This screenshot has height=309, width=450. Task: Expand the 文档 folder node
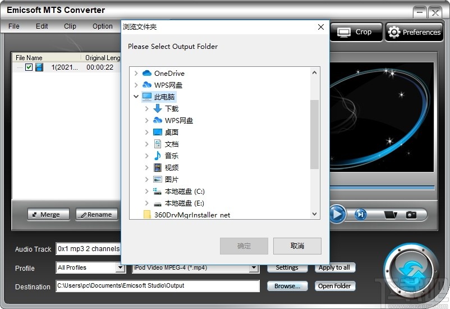[x=146, y=144]
